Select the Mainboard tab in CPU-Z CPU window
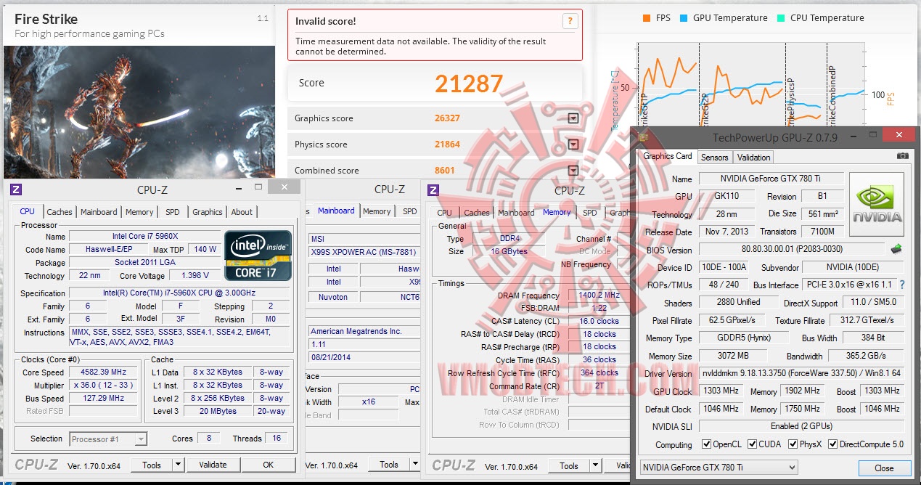 point(99,212)
